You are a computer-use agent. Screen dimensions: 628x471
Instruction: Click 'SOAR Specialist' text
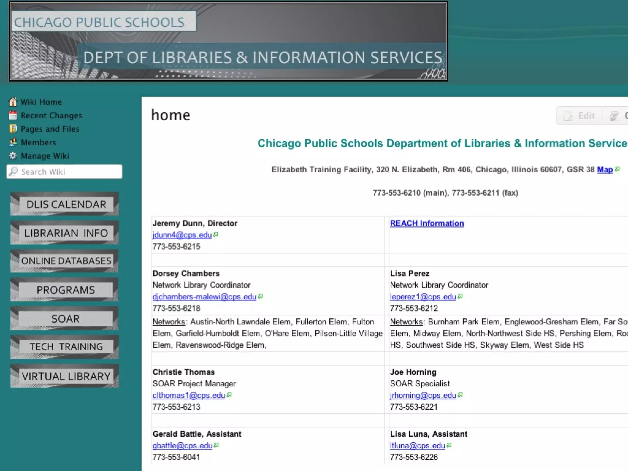[420, 384]
